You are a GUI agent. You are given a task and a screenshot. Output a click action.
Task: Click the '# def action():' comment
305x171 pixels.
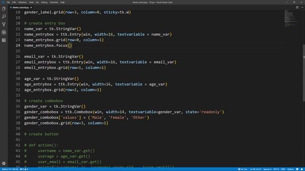coord(41,145)
